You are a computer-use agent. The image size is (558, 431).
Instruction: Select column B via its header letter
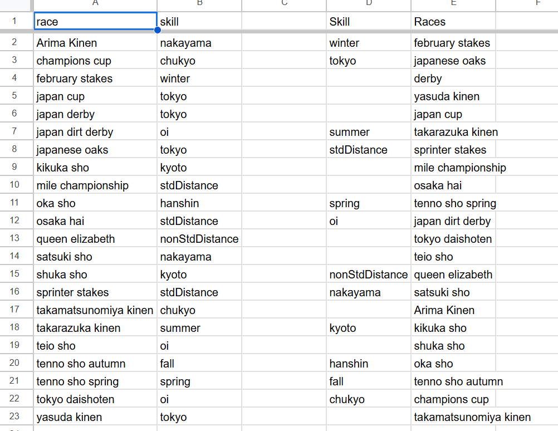[x=199, y=5]
